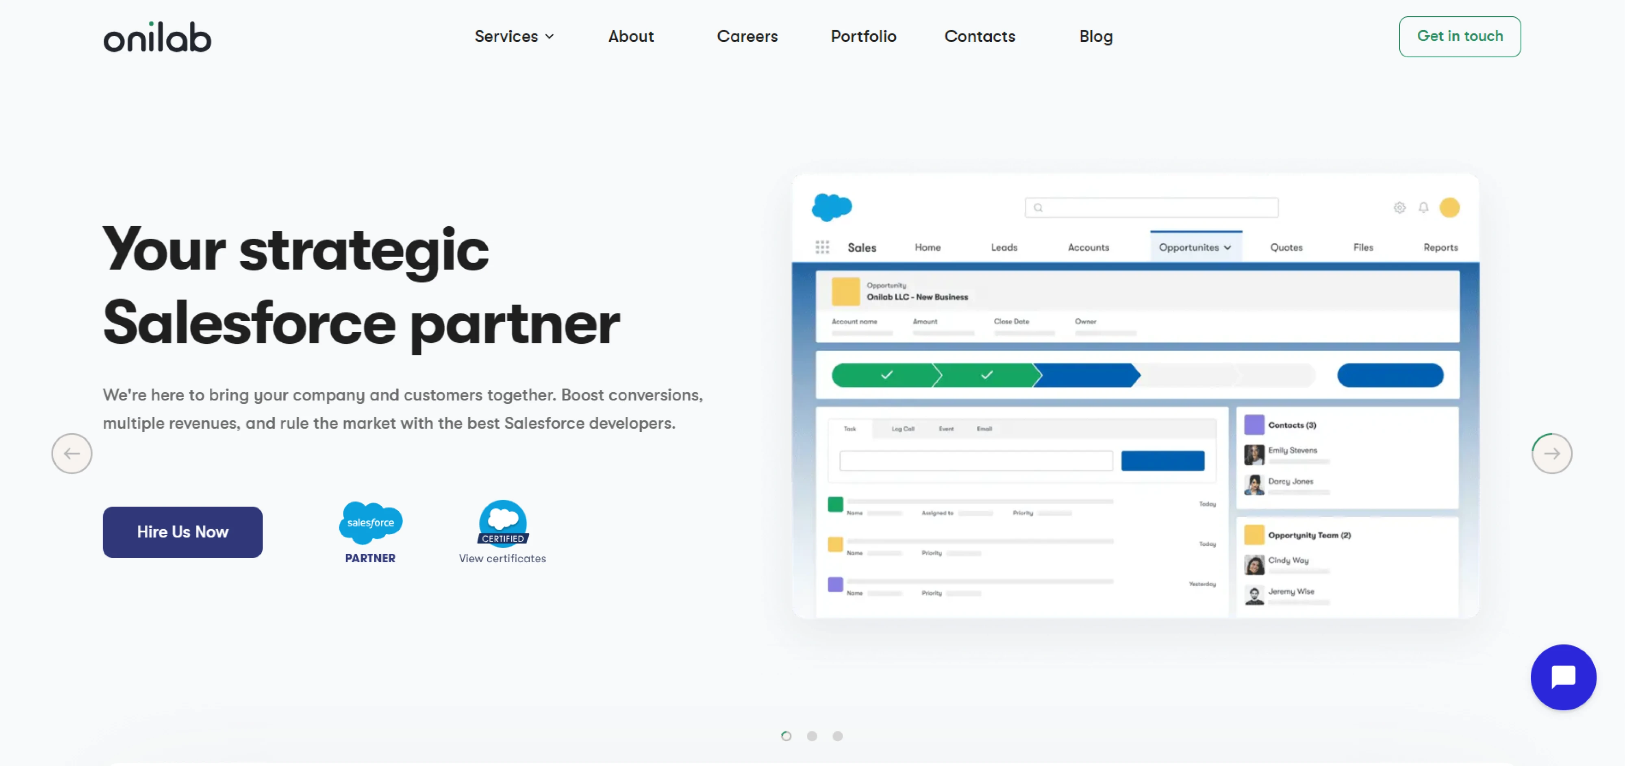1625x766 pixels.
Task: Click the Files tab in mockup
Action: pyautogui.click(x=1362, y=247)
